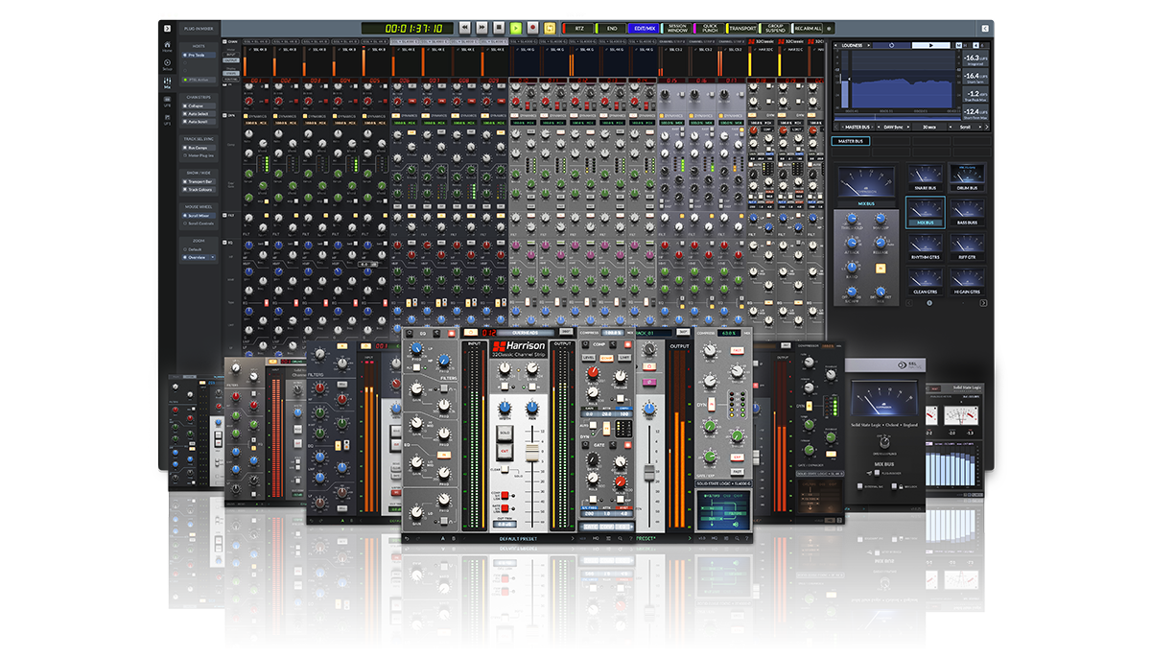Click the SESSION WINDOW button
This screenshot has width=1151, height=657.
click(676, 29)
